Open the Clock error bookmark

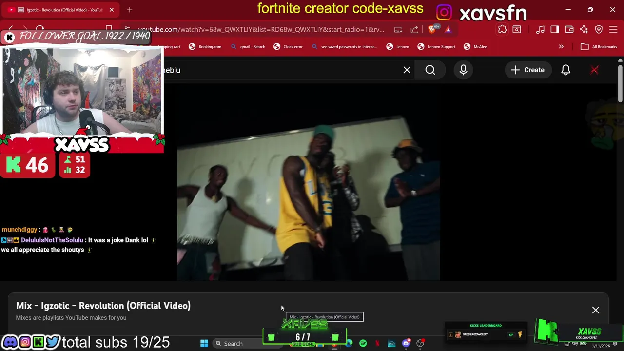(288, 47)
